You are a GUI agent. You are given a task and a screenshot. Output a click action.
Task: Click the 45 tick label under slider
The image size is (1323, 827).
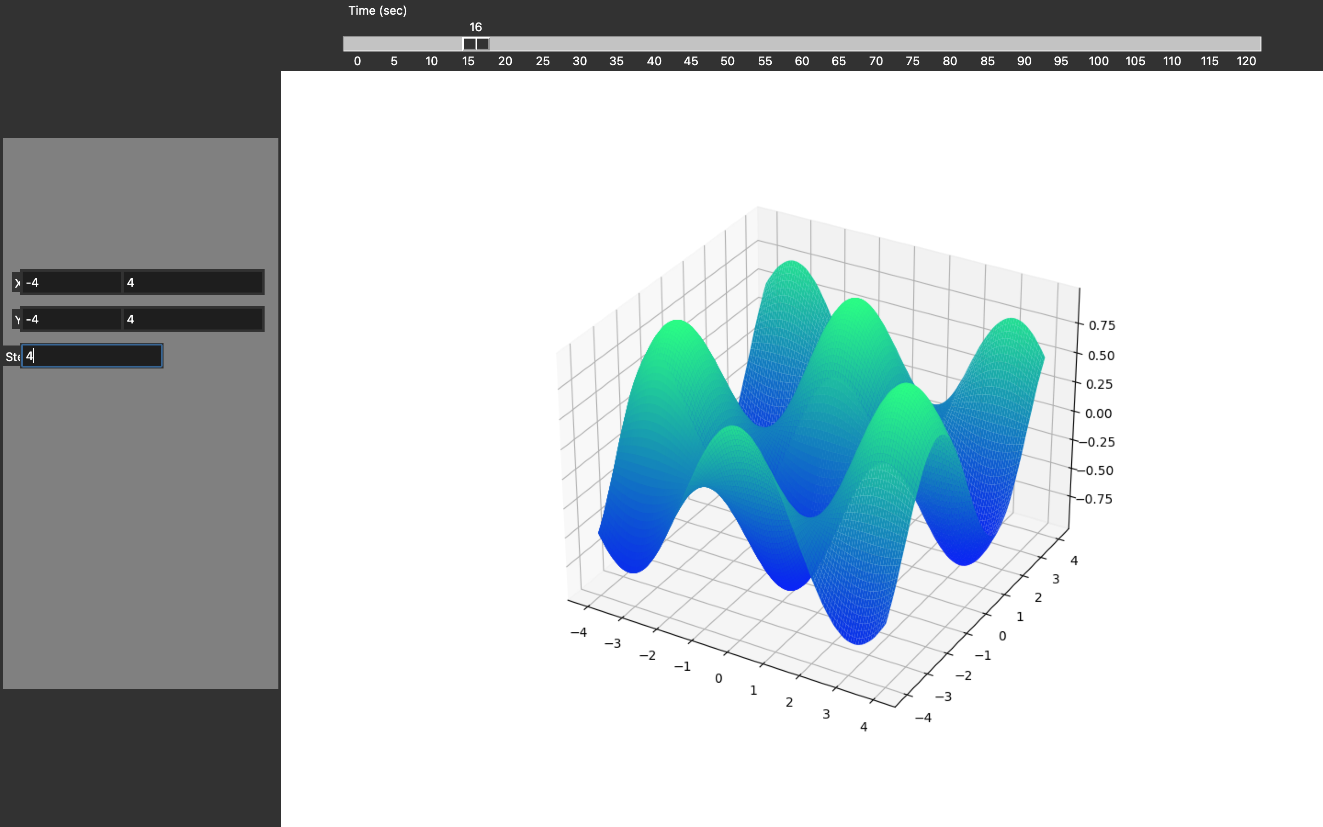[x=690, y=61]
